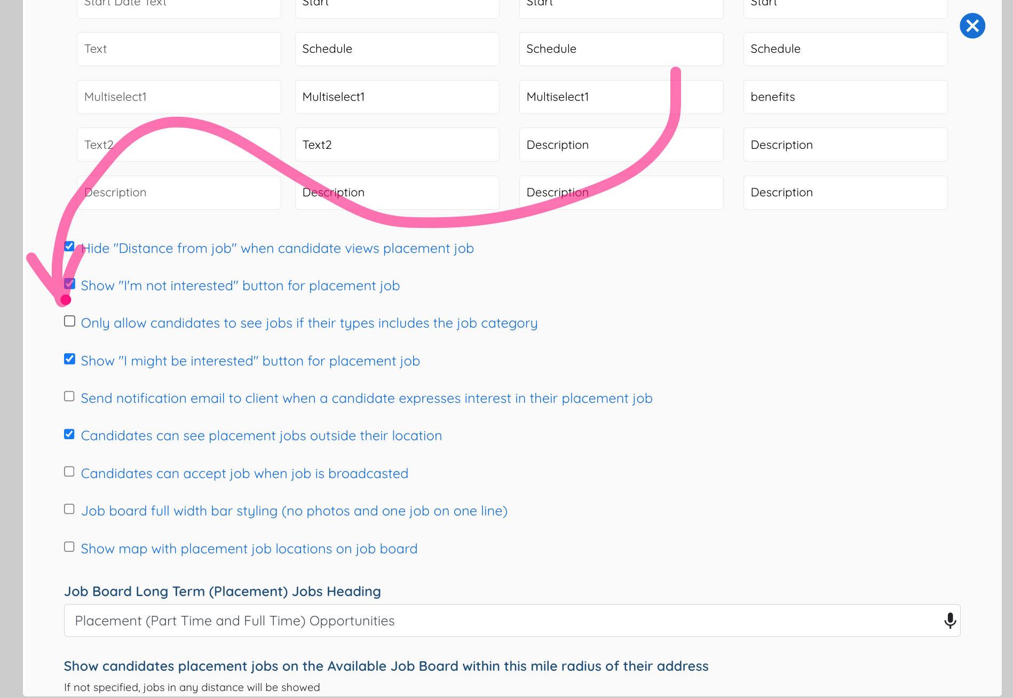Click the greyed Text2 placeholder field
The width and height of the screenshot is (1013, 698).
click(179, 145)
